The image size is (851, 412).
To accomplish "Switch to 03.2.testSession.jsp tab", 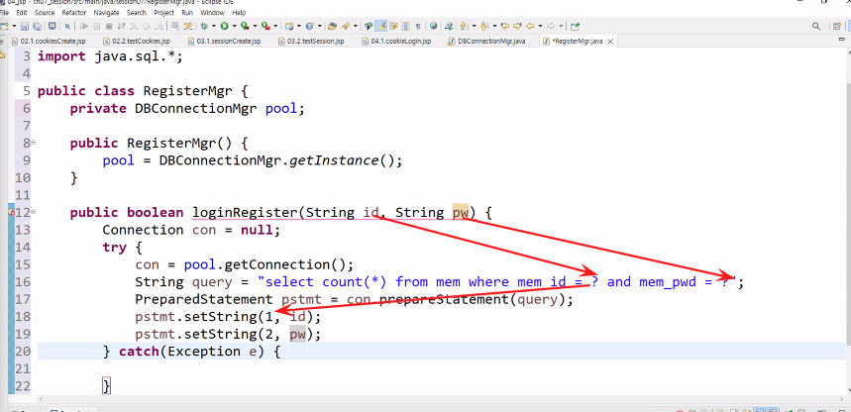I will coord(310,42).
